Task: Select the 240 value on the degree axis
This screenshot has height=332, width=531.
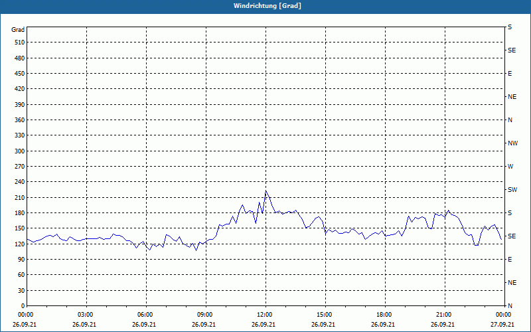Action: (x=20, y=182)
